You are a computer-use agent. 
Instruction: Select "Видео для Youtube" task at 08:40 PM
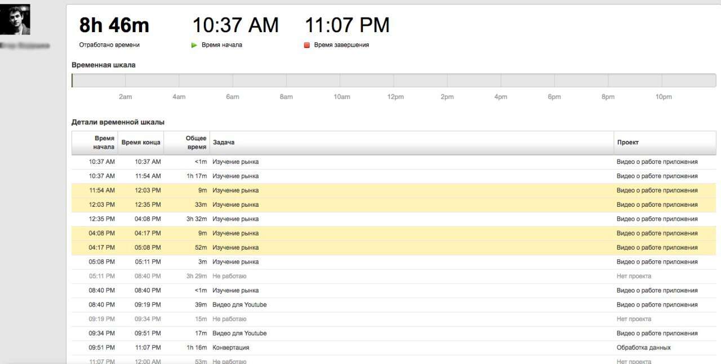(239, 305)
